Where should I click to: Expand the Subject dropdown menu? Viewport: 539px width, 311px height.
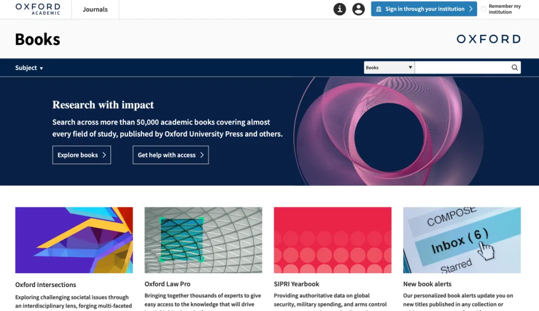click(29, 68)
